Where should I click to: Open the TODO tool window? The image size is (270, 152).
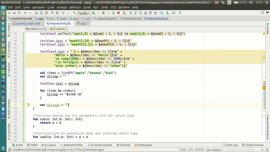coord(32,145)
